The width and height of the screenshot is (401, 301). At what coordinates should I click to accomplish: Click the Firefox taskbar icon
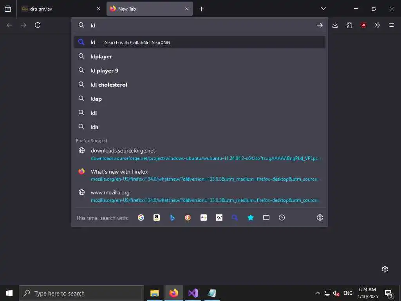pyautogui.click(x=173, y=293)
